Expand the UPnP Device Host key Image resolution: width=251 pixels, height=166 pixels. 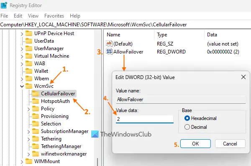pos(22,34)
